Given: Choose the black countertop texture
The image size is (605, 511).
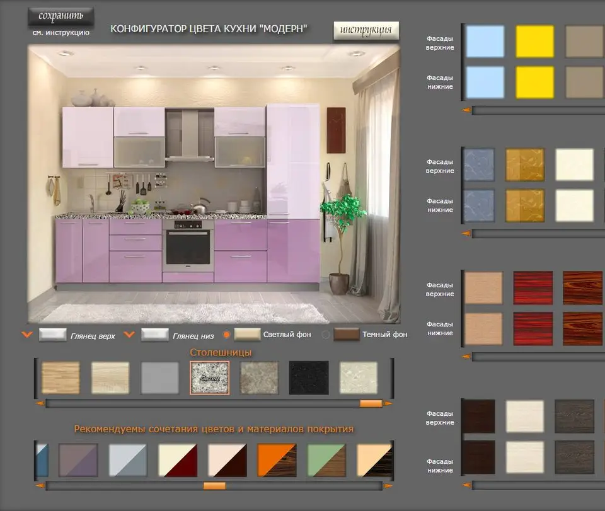Looking at the screenshot, I should pyautogui.click(x=309, y=377).
